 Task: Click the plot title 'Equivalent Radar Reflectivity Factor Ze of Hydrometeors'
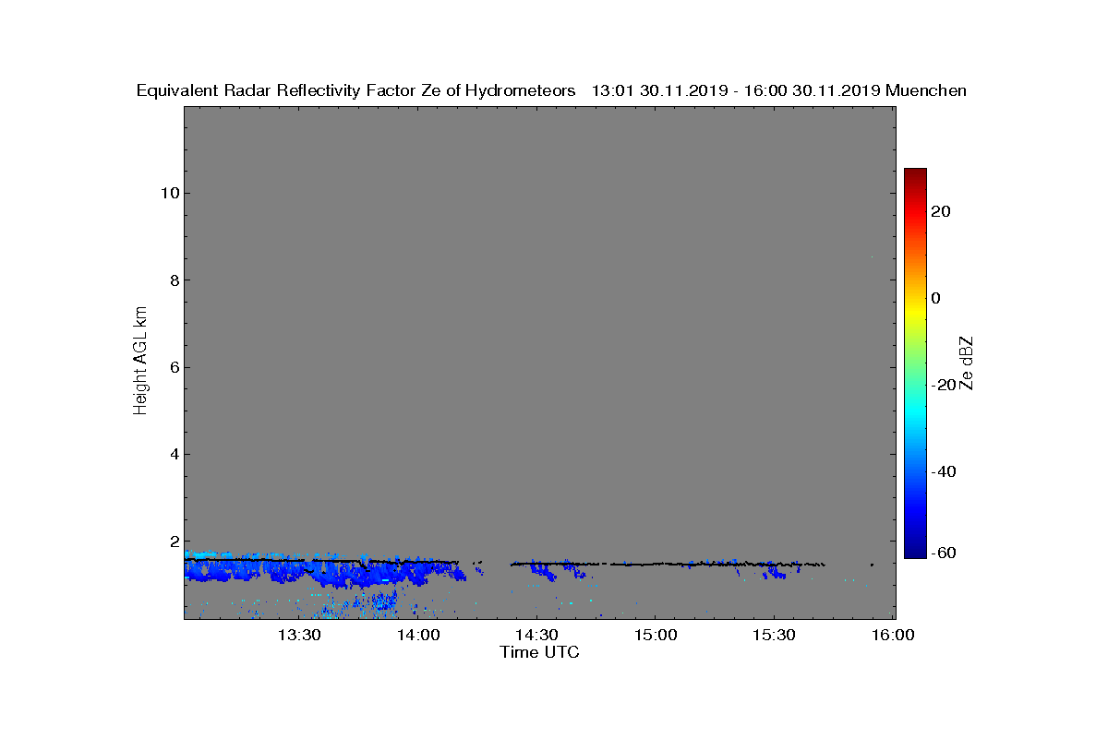click(x=356, y=90)
